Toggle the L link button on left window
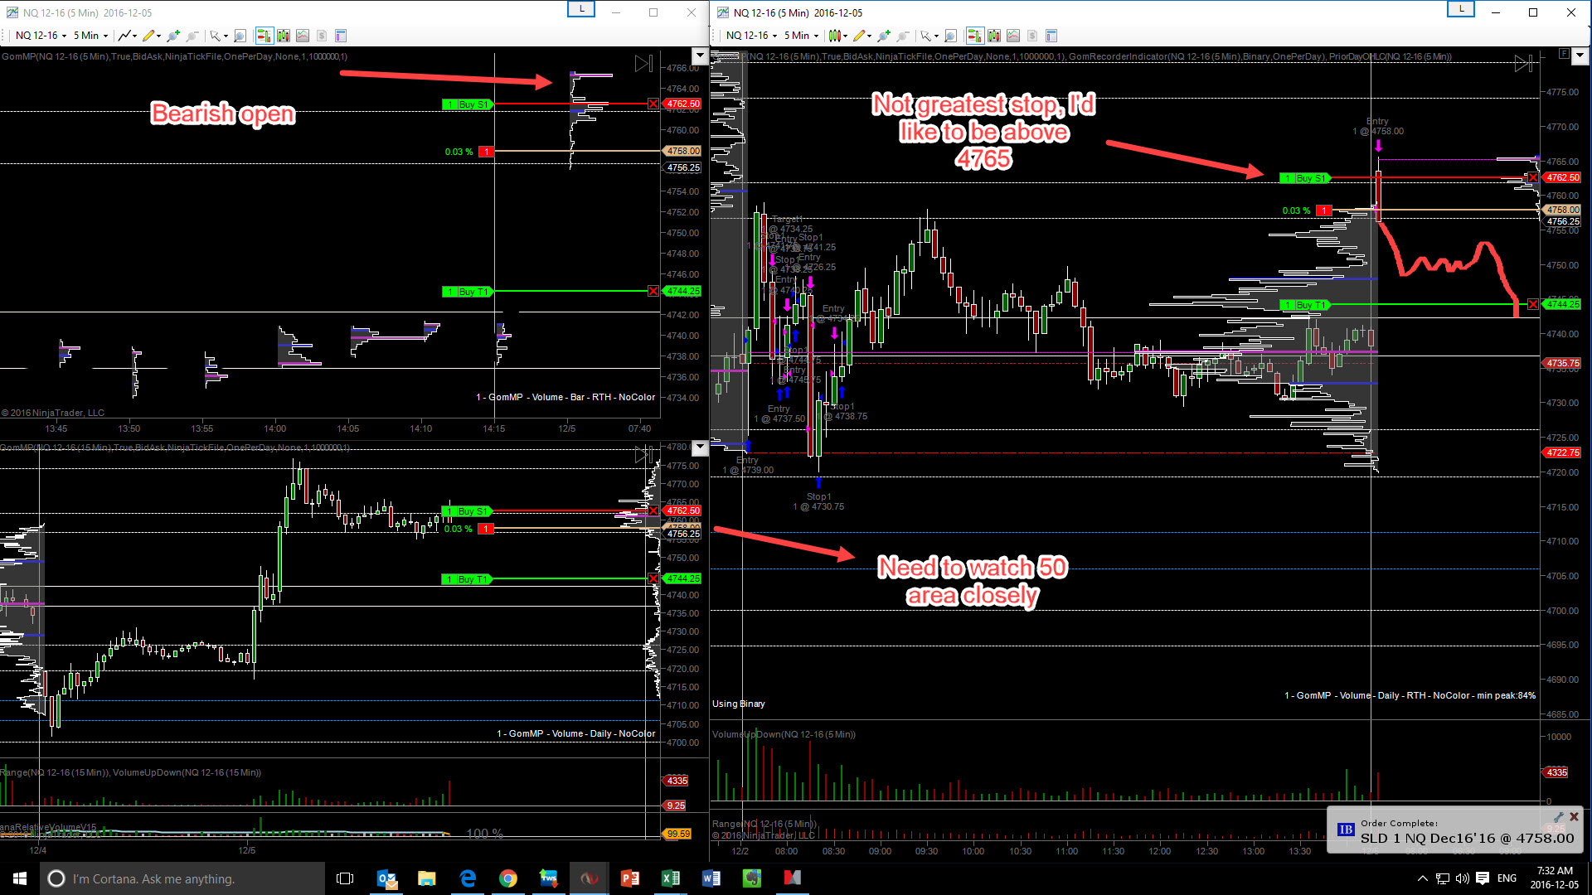Image resolution: width=1592 pixels, height=895 pixels. pos(581,9)
